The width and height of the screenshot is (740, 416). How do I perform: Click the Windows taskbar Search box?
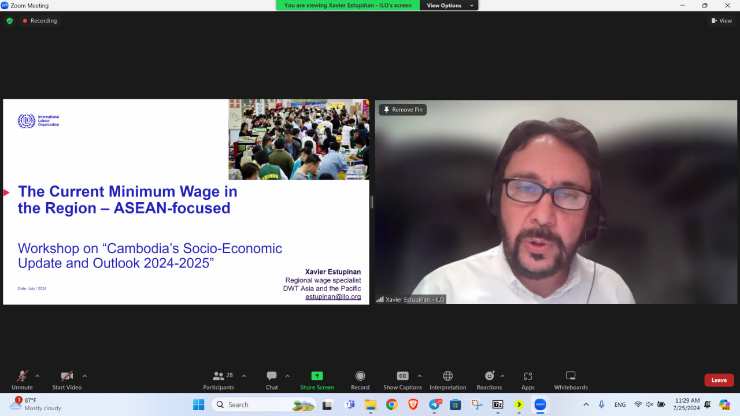[254, 404]
